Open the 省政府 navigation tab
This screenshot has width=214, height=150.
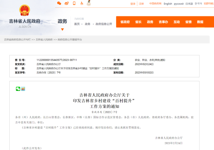[125, 22]
